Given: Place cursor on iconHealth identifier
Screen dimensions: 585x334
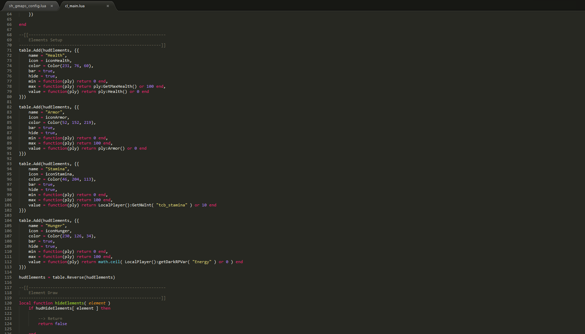Looking at the screenshot, I should (x=57, y=61).
